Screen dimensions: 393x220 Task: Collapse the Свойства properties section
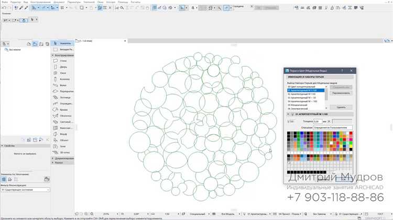tap(2, 145)
